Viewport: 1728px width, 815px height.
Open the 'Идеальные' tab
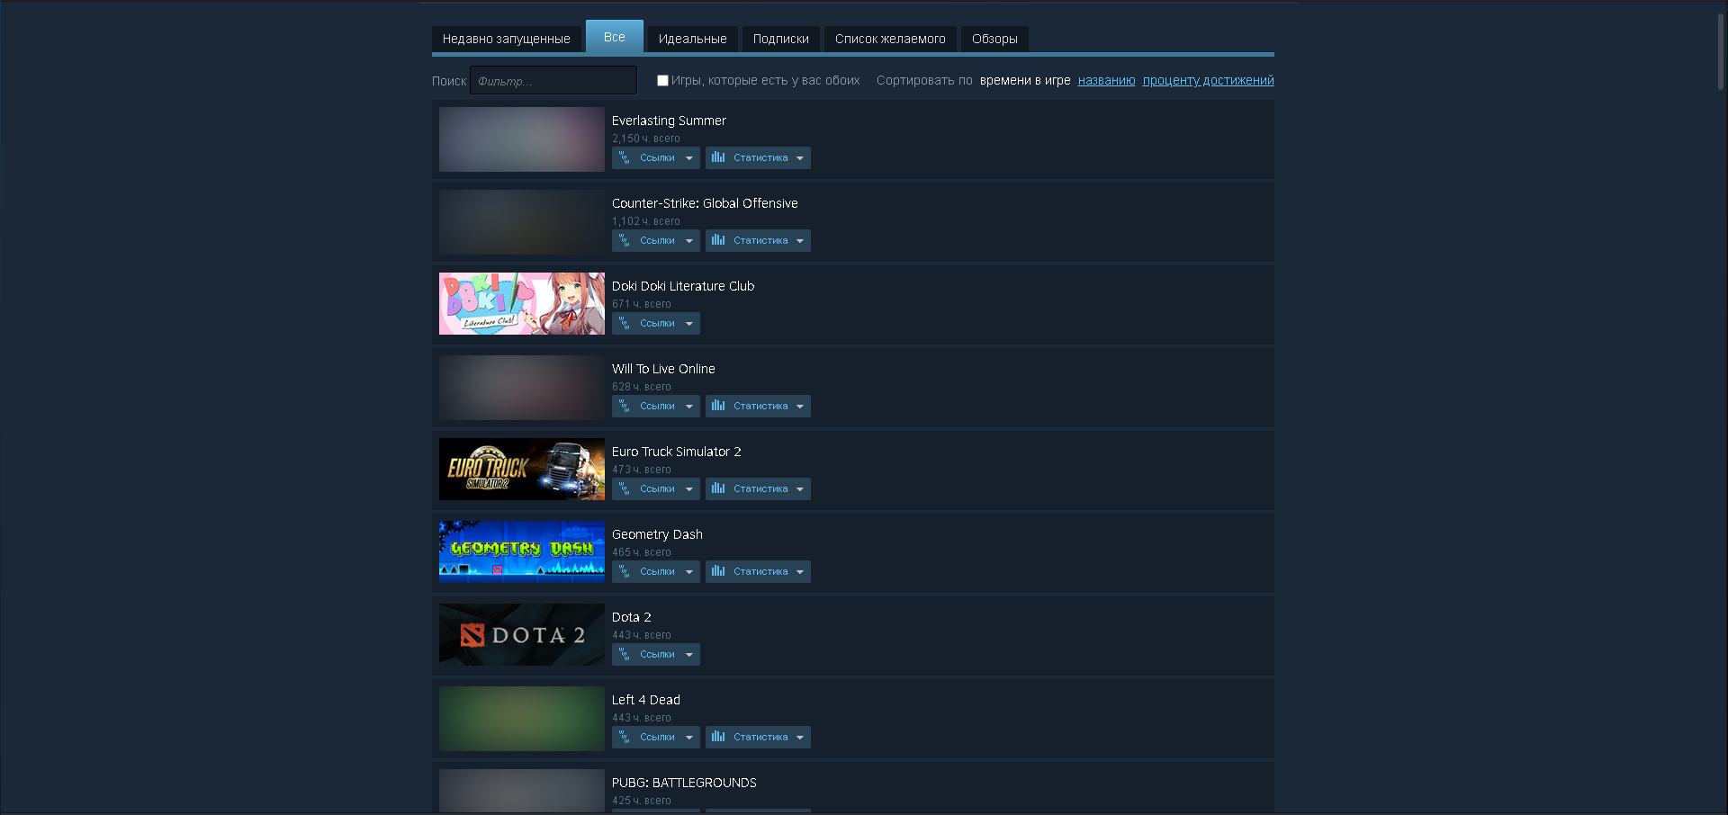click(692, 39)
